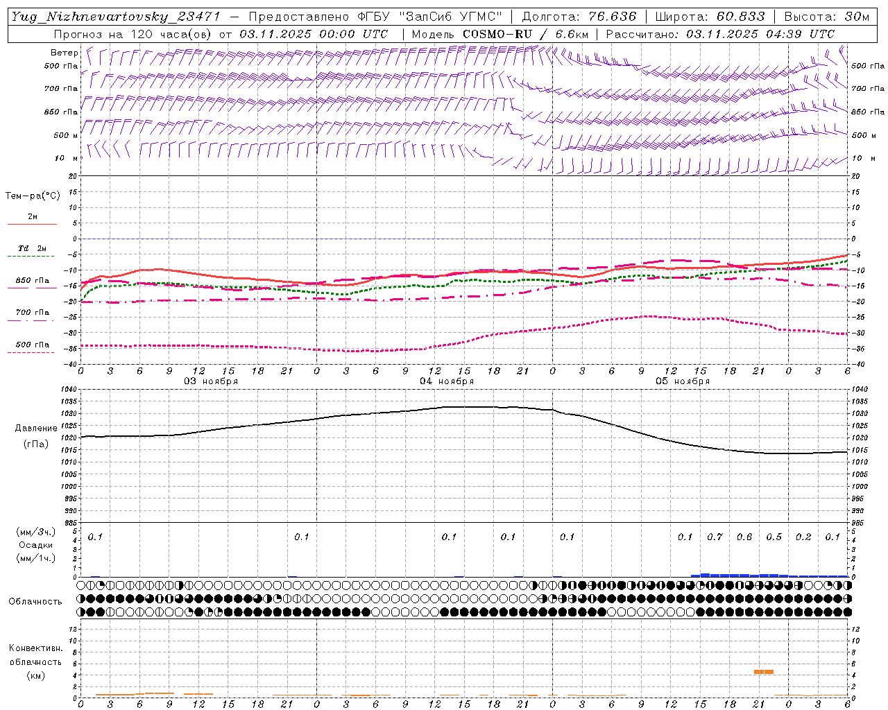Click the Осадки precipitation label
This screenshot has width=888, height=710.
pyautogui.click(x=36, y=545)
